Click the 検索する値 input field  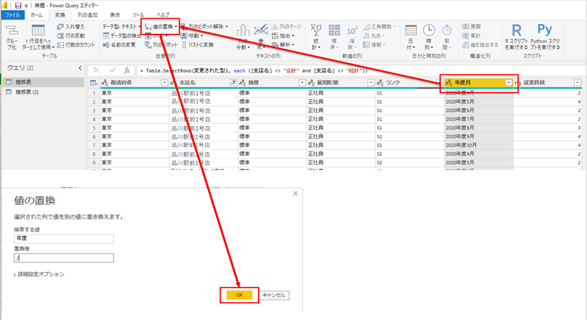[63, 239]
